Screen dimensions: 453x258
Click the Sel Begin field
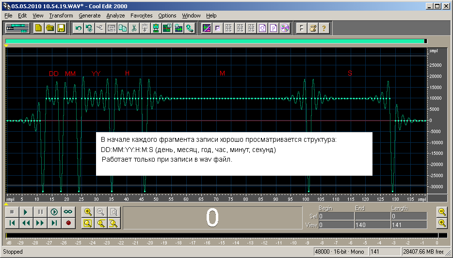tap(336, 216)
